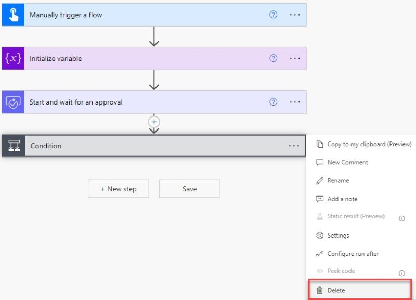416x300 pixels.
Task: Open help for Start and wait for an approval
Action: coord(273,101)
